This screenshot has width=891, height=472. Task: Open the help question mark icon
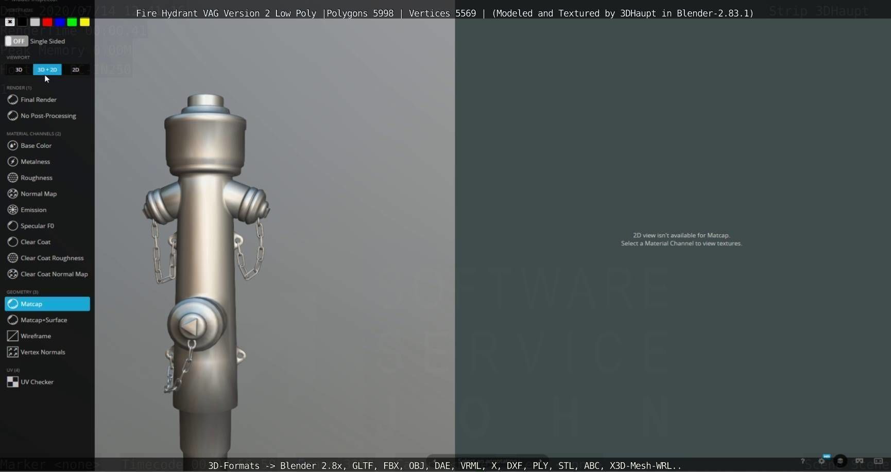click(802, 461)
